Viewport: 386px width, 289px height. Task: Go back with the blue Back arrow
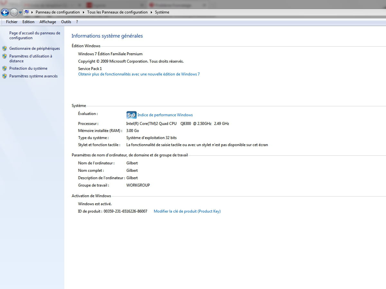point(5,13)
